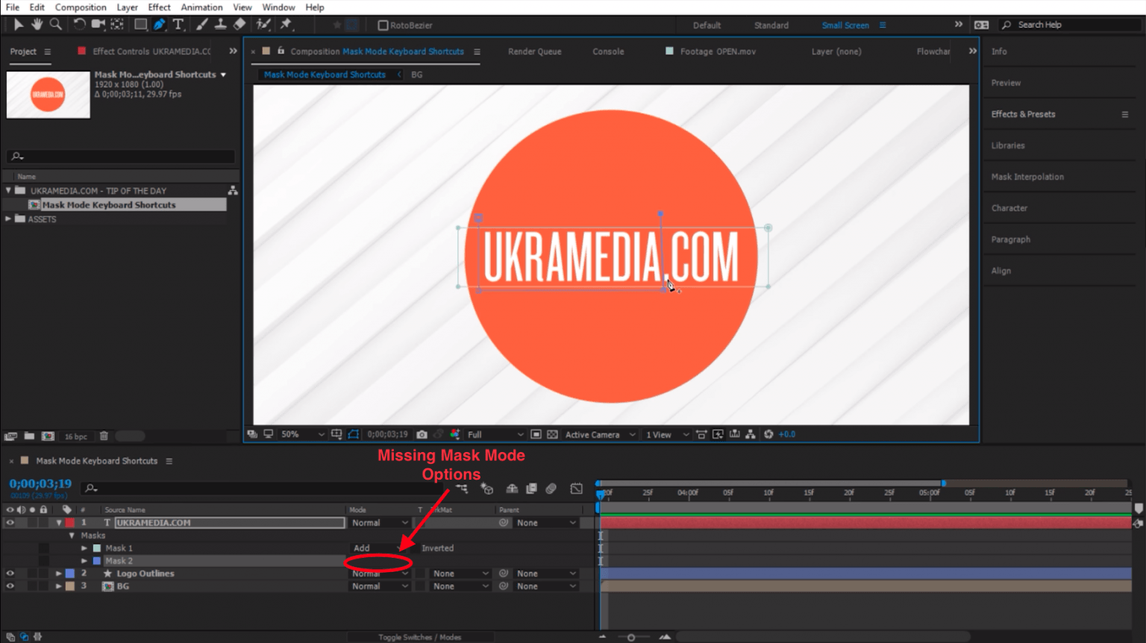Open the File menu
This screenshot has width=1146, height=643.
click(13, 7)
